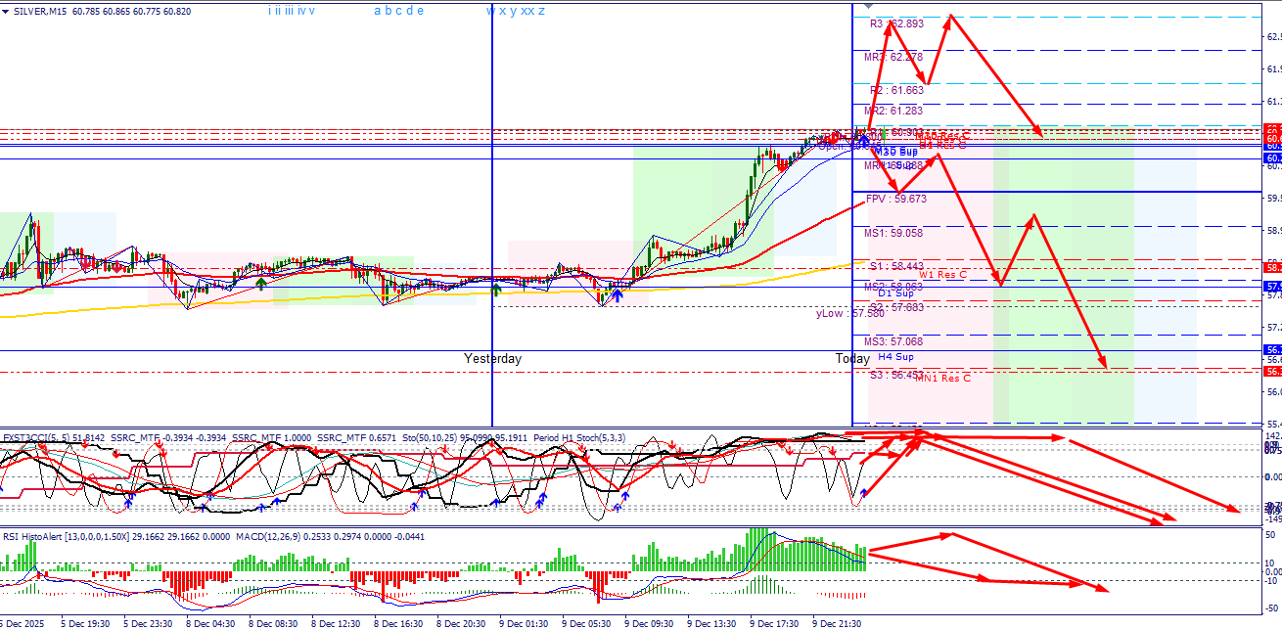Click the FPV : 59.673 pivot label
The height and width of the screenshot is (630, 1282).
(895, 199)
